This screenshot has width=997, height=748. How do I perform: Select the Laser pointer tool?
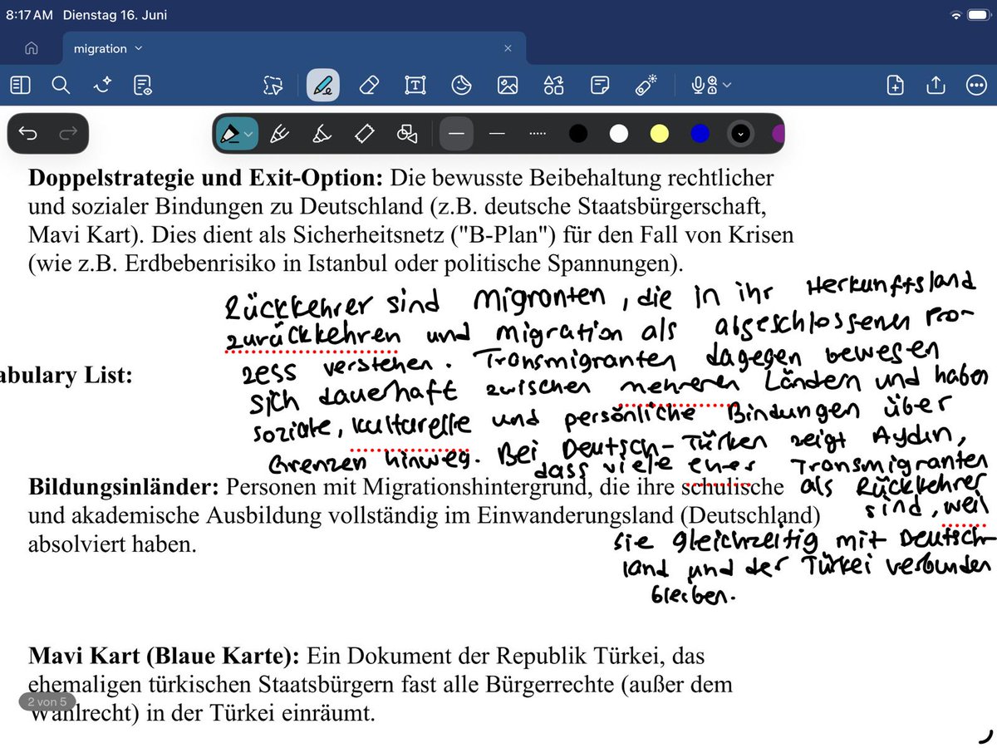(x=646, y=84)
